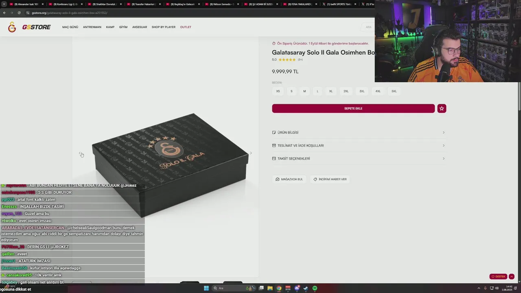Show previous product image with left arrow
The width and height of the screenshot is (521, 293).
tap(80, 153)
